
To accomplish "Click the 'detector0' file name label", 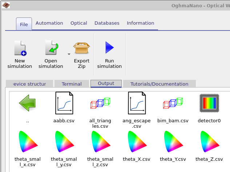I will (209, 120).
